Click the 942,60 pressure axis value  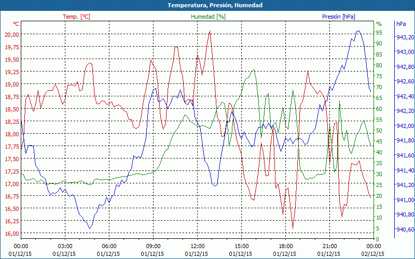[405, 81]
